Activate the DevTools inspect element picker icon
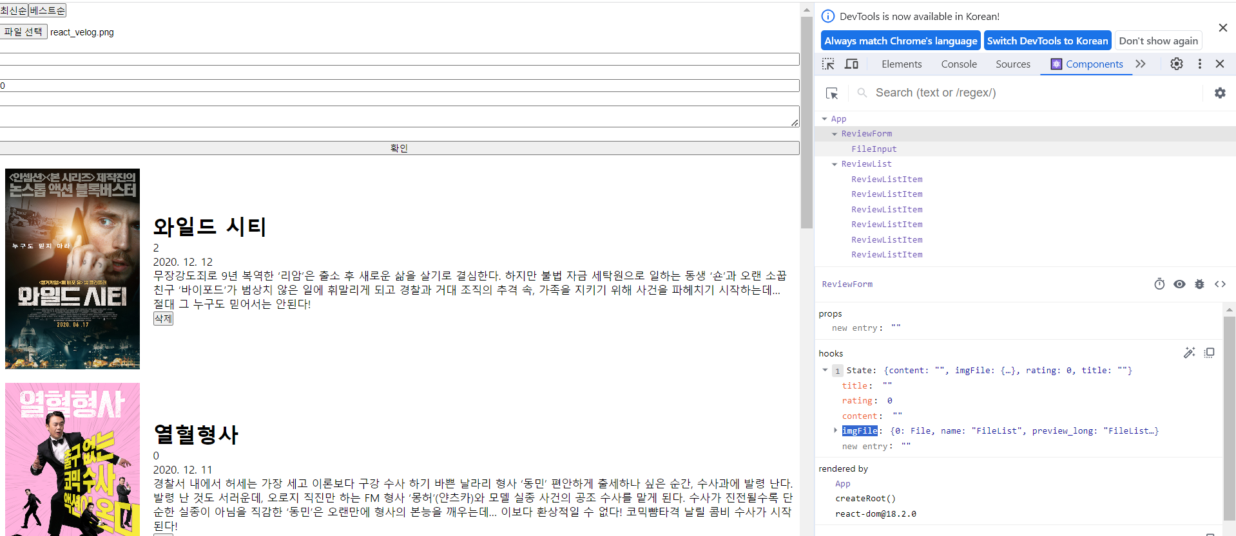Image resolution: width=1236 pixels, height=536 pixels. [828, 64]
